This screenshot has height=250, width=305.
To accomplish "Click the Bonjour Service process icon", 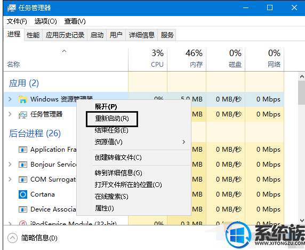I will (23, 165).
